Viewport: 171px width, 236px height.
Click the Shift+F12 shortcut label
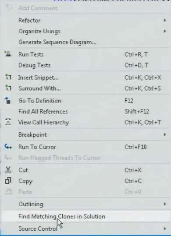[137, 111]
